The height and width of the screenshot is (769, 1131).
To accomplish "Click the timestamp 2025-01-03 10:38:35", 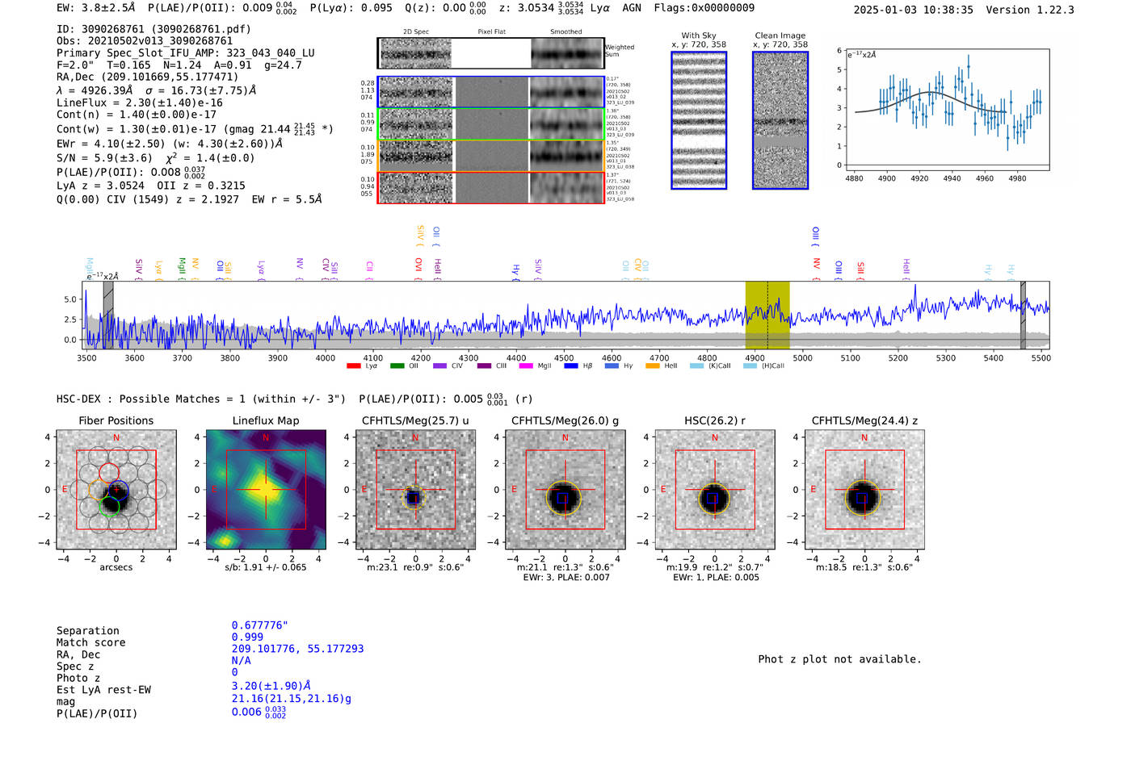I will point(914,10).
